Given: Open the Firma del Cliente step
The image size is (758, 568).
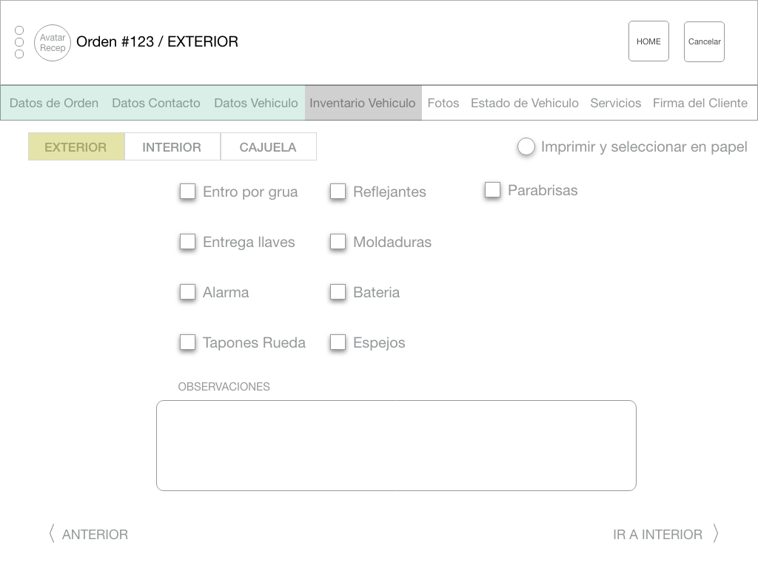Looking at the screenshot, I should (x=700, y=104).
